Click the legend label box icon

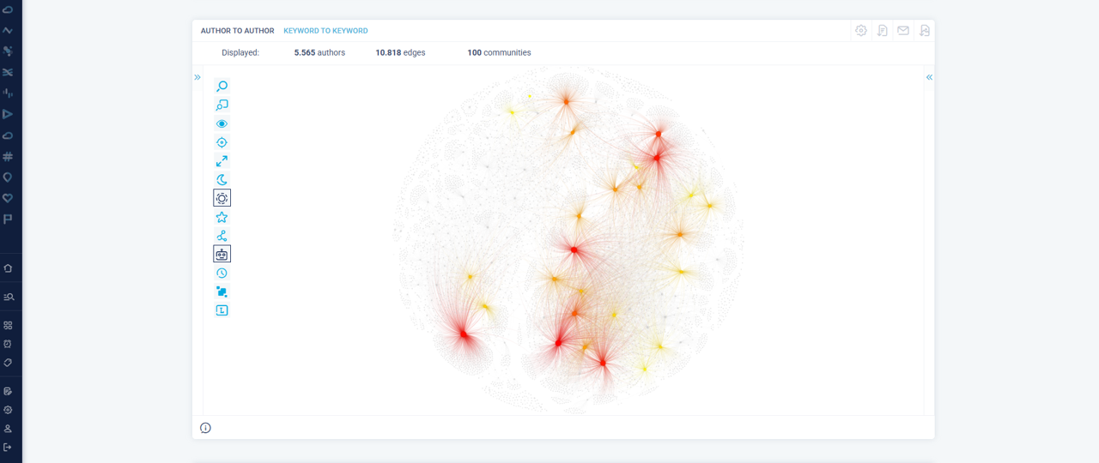pos(222,310)
